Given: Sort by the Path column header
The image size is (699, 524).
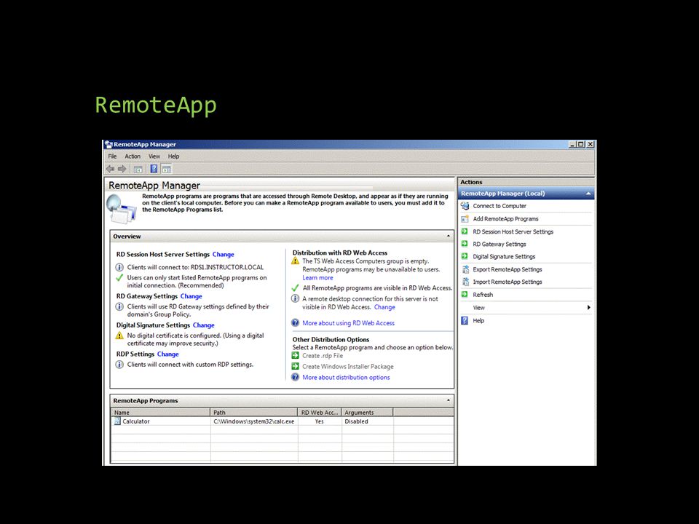Looking at the screenshot, I should pyautogui.click(x=253, y=413).
